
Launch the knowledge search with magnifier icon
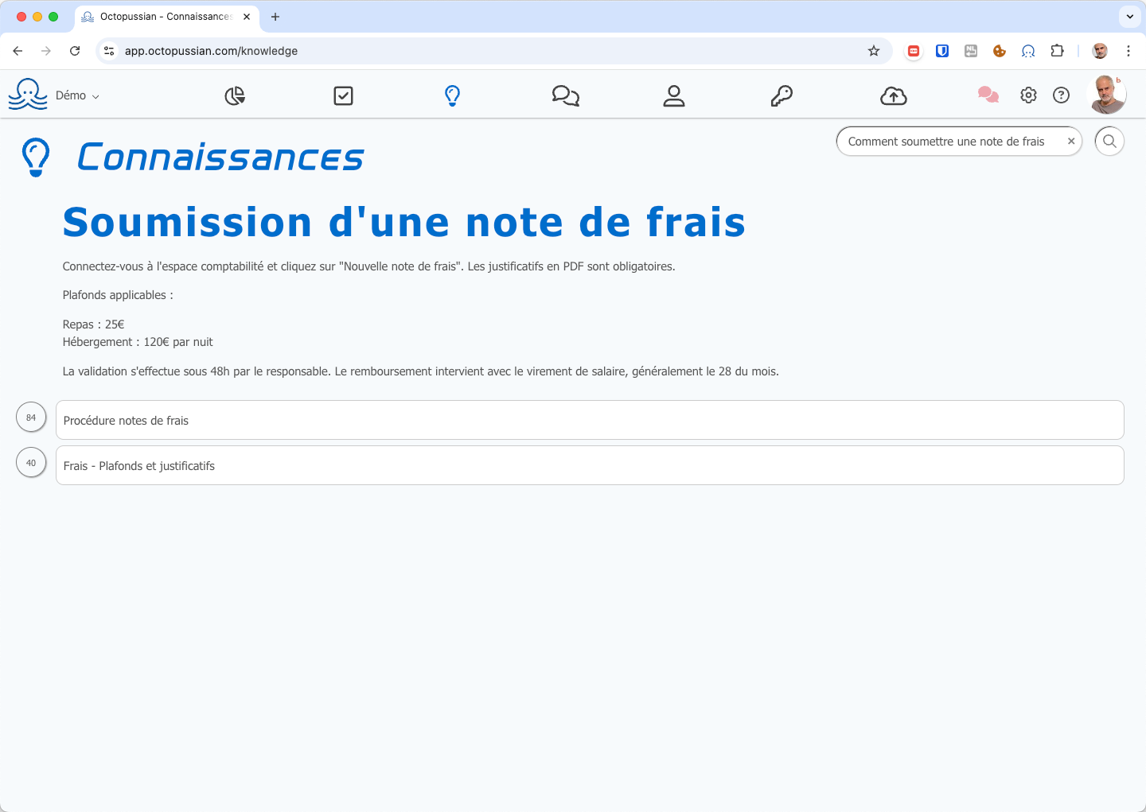1109,141
